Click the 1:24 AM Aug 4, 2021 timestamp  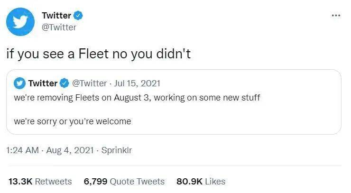pyautogui.click(x=50, y=150)
